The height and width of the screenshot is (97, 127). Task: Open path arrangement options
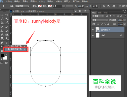click(114, 6)
